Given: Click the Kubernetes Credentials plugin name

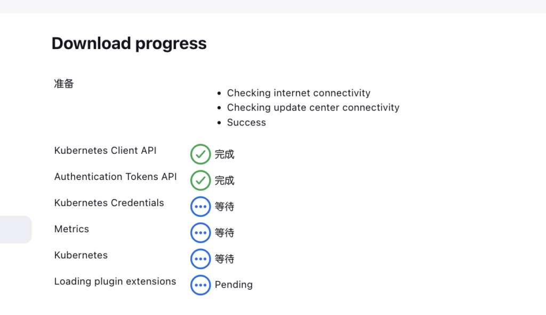Looking at the screenshot, I should point(109,203).
